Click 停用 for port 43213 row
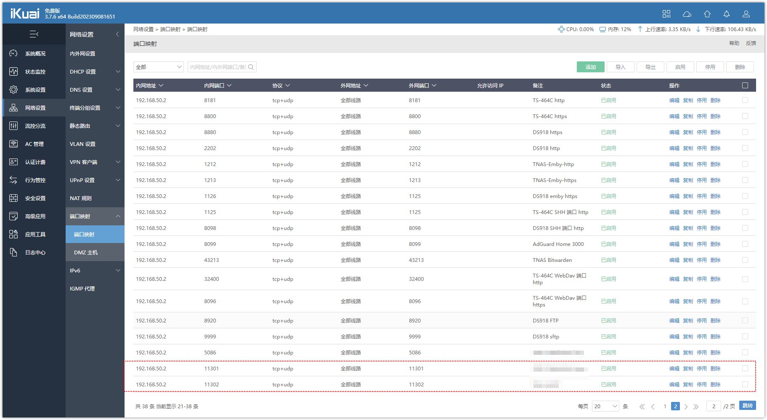 click(x=702, y=260)
